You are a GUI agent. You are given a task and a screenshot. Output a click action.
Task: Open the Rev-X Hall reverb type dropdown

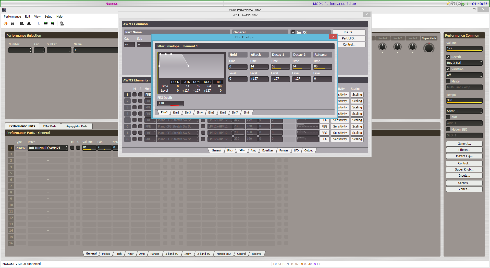(x=464, y=63)
